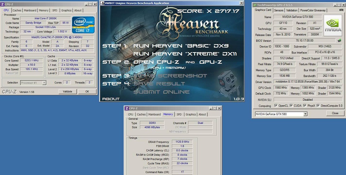
Task: Click ABOUT in the Heaven Benchmark window
Action: [x=111, y=99]
